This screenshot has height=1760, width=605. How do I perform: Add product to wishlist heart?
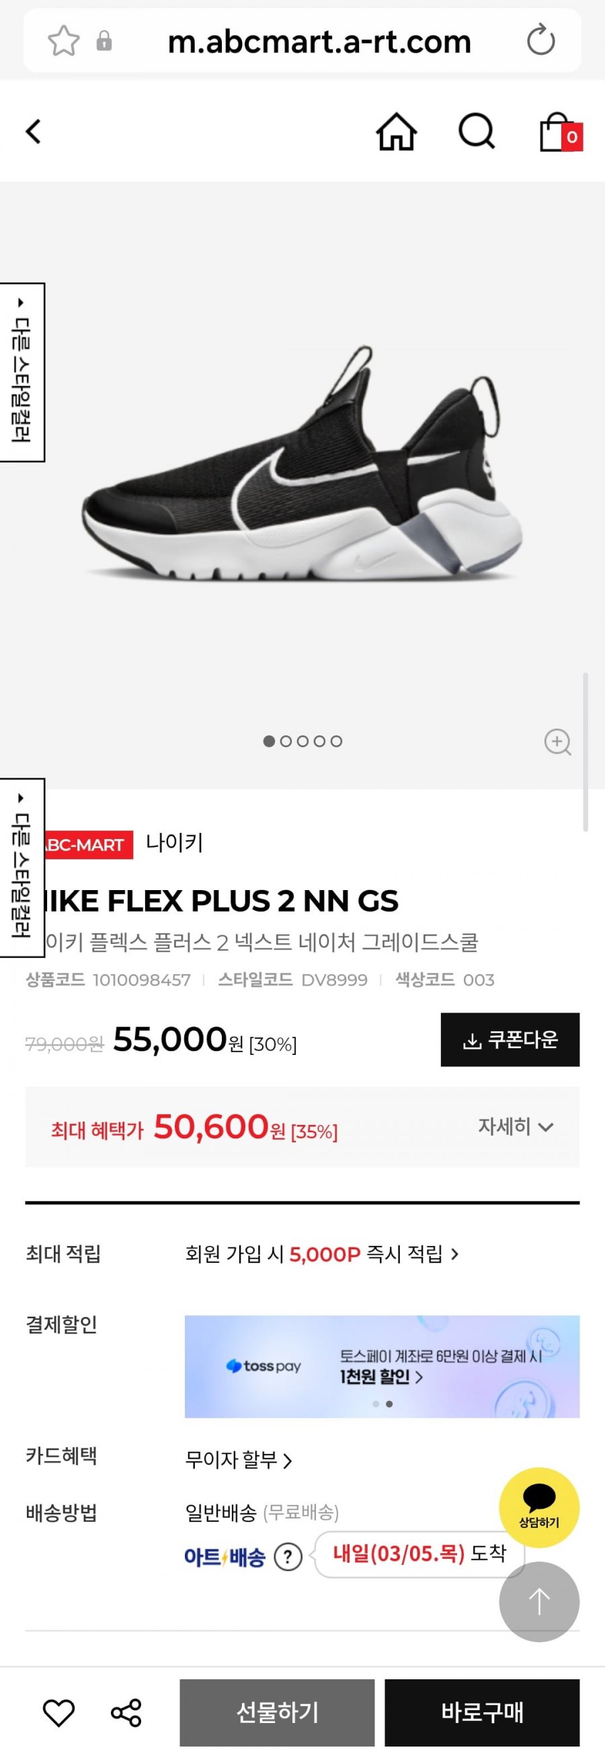point(58,1713)
